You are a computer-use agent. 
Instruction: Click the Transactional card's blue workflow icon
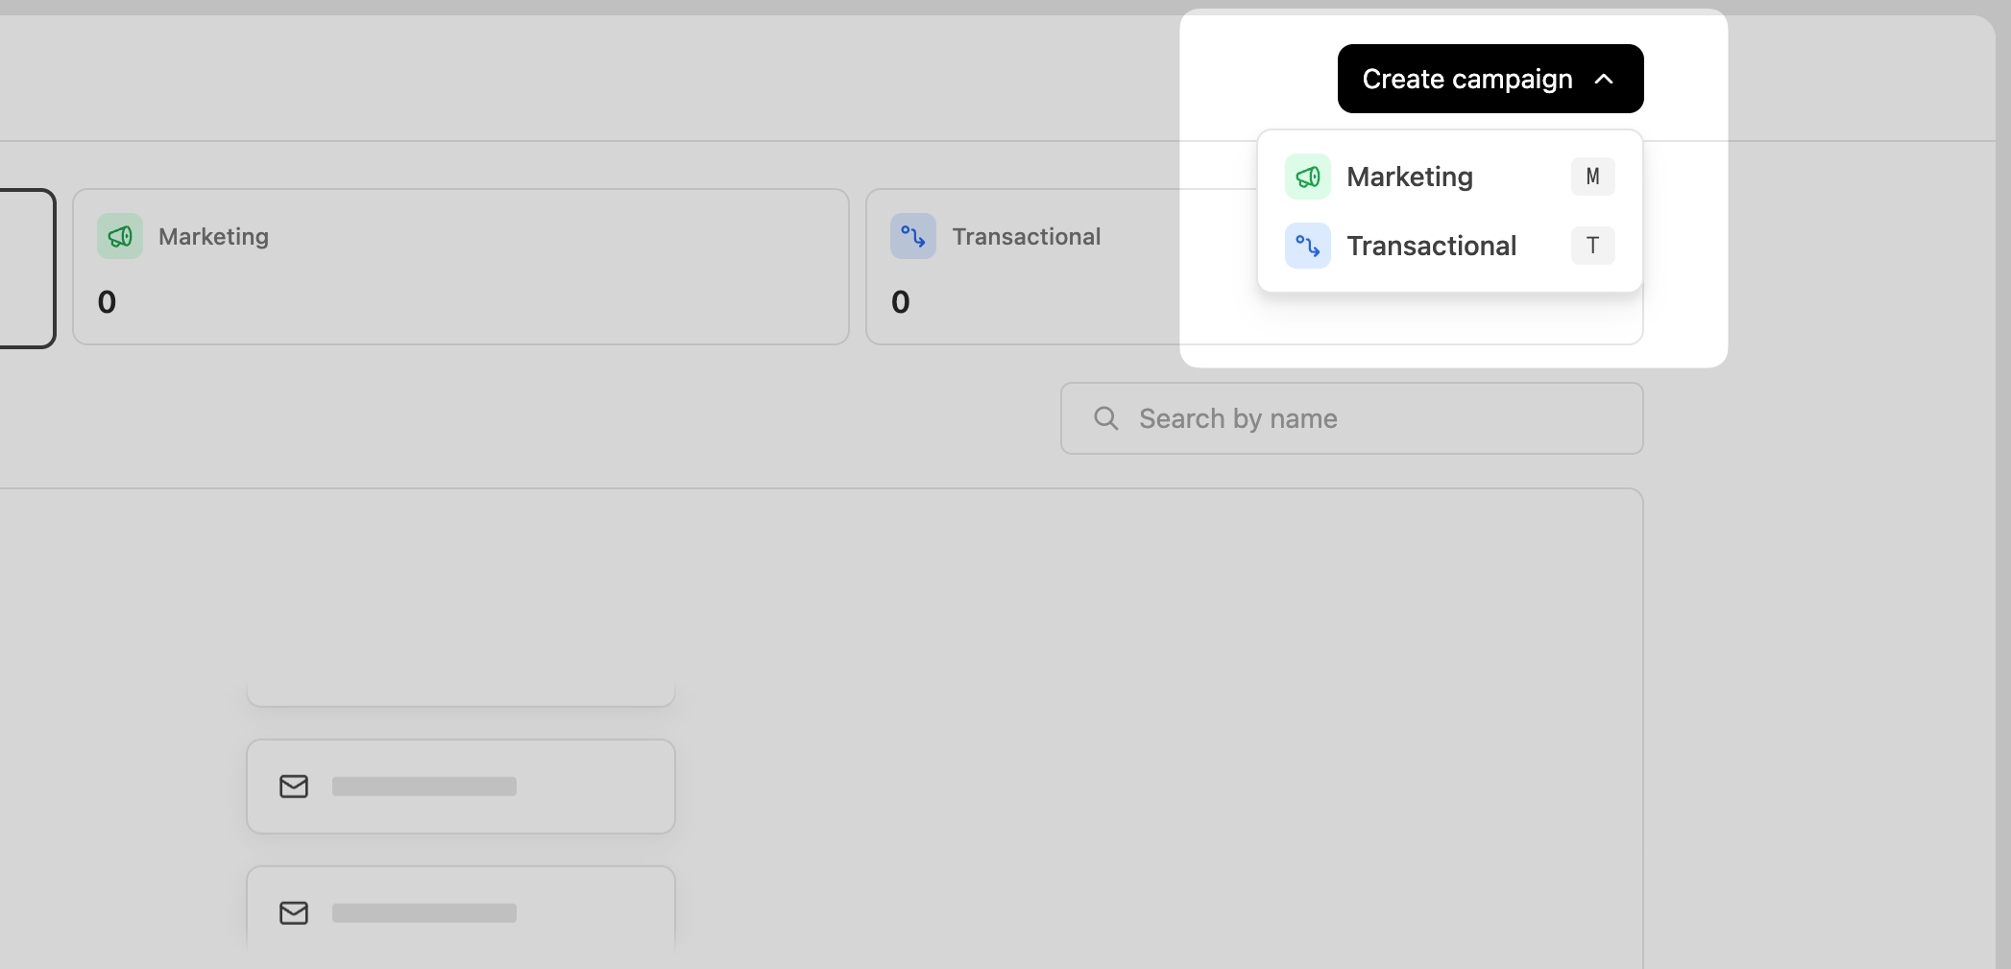point(913,236)
